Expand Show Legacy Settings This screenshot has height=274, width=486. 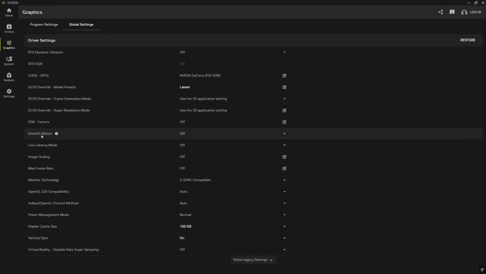pyautogui.click(x=253, y=260)
